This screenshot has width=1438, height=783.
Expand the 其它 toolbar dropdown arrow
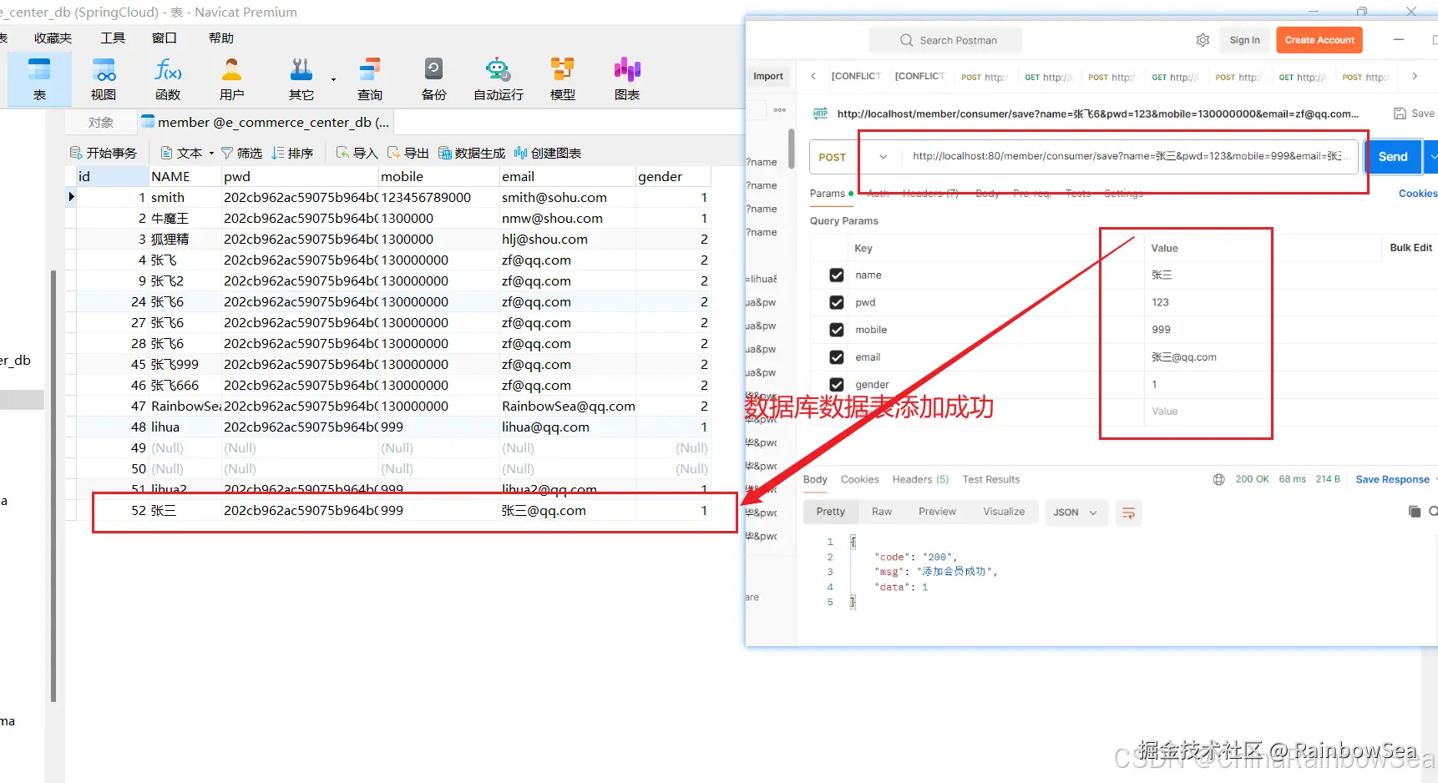(333, 80)
